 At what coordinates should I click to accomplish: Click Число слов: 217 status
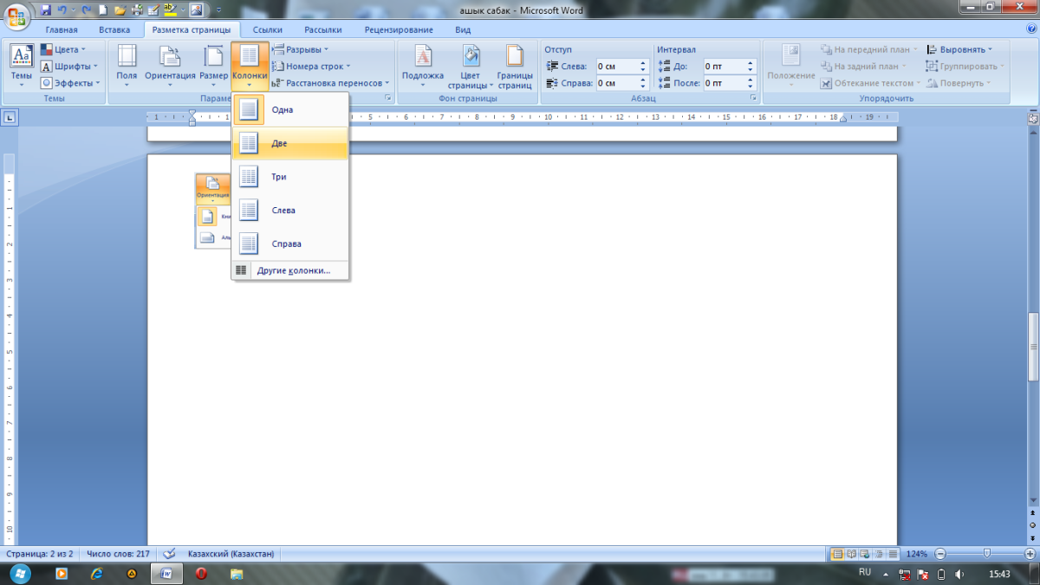click(x=118, y=554)
